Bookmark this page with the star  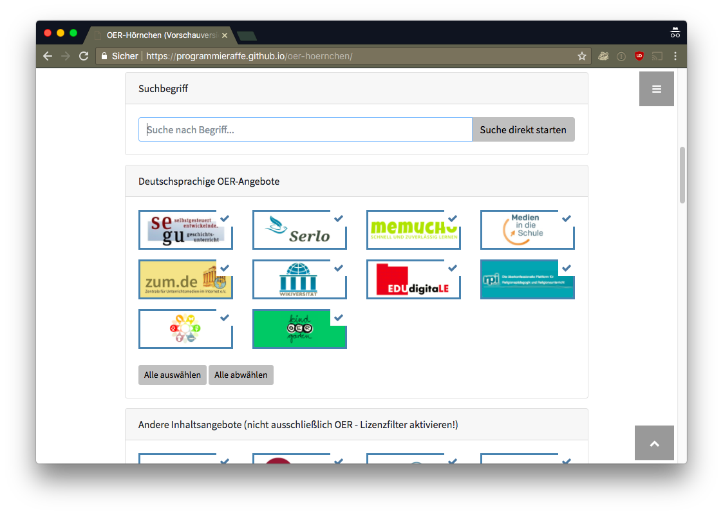[x=582, y=56]
